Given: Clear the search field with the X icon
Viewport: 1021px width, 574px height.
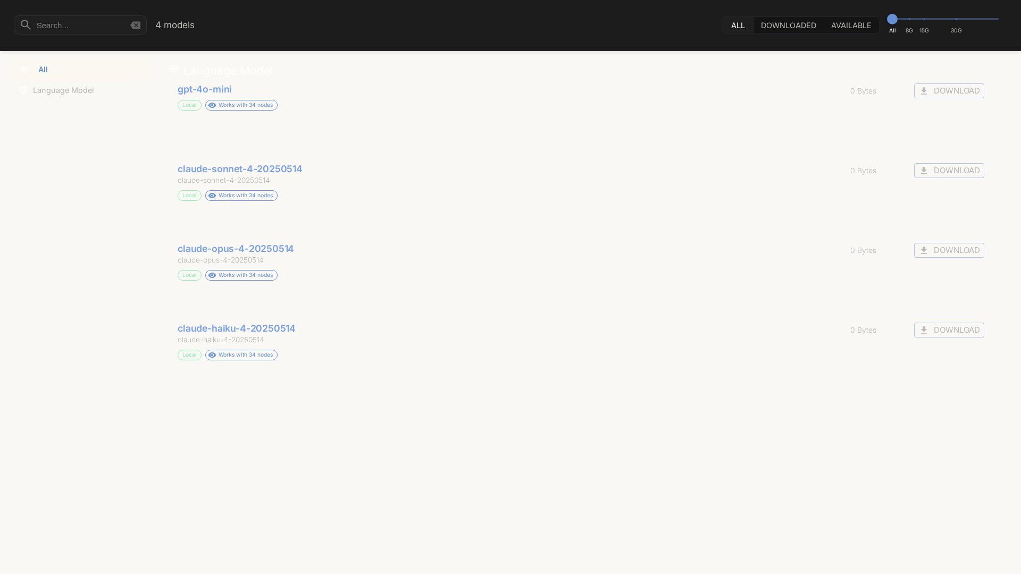Looking at the screenshot, I should tap(136, 25).
